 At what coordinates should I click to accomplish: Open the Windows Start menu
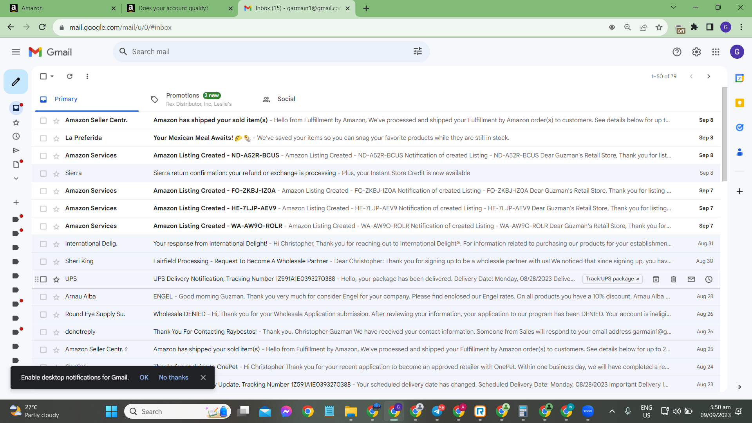[x=111, y=411]
